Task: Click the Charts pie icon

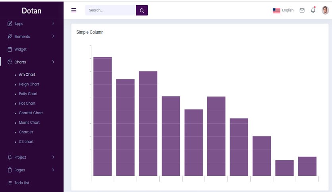Action: 10,62
